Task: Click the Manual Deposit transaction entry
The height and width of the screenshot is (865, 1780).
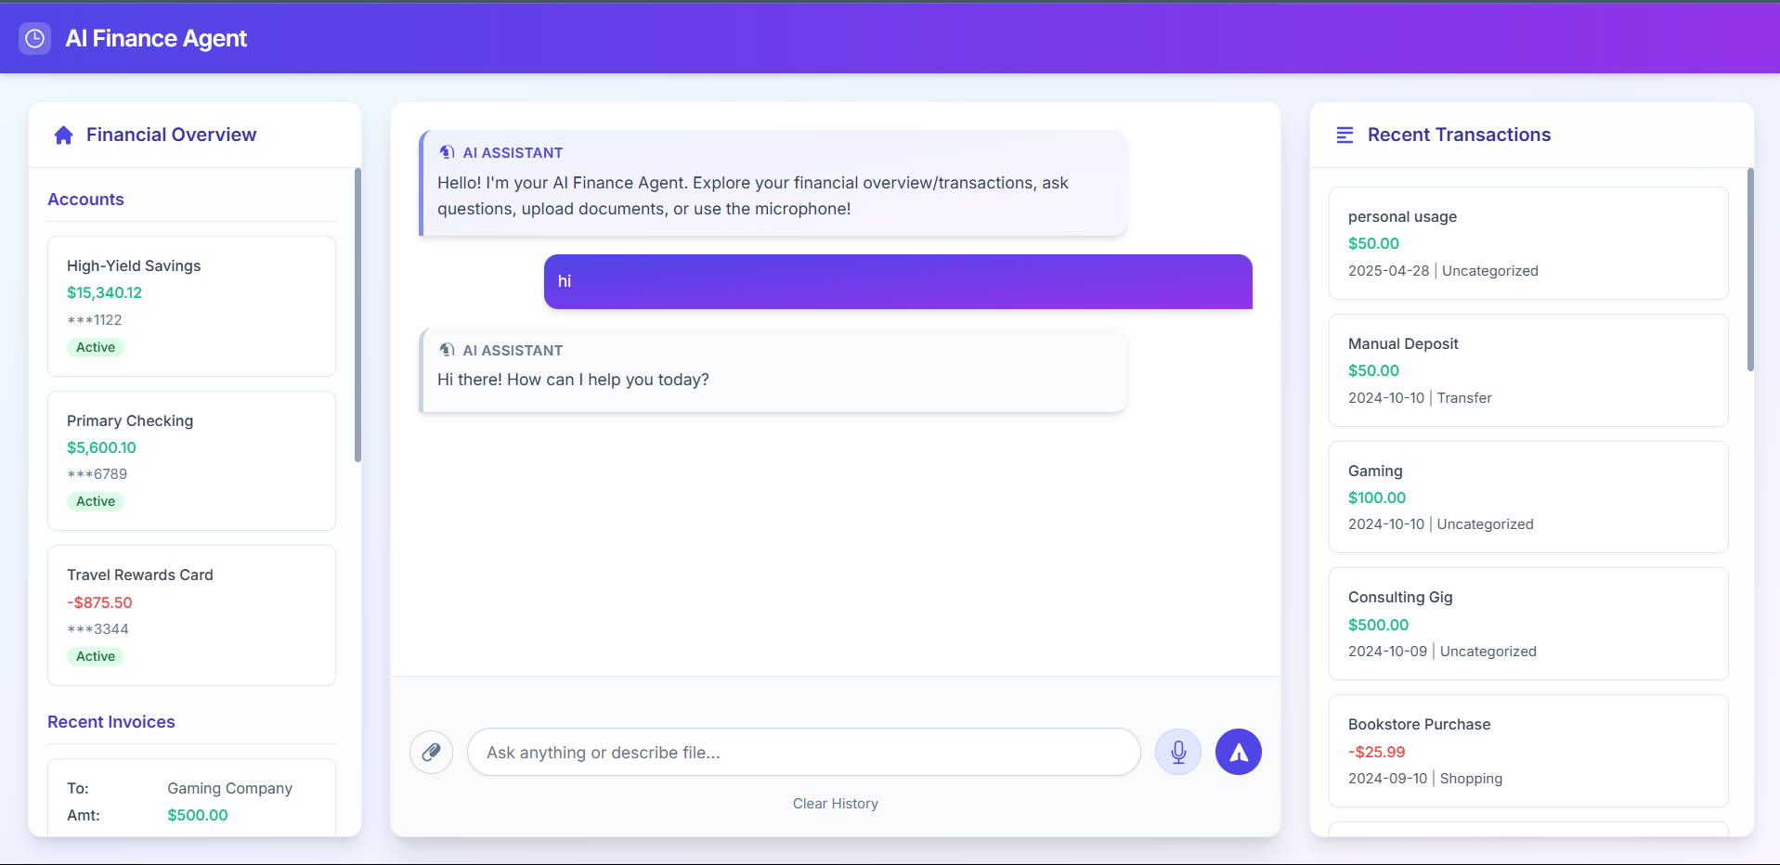Action: (1528, 370)
